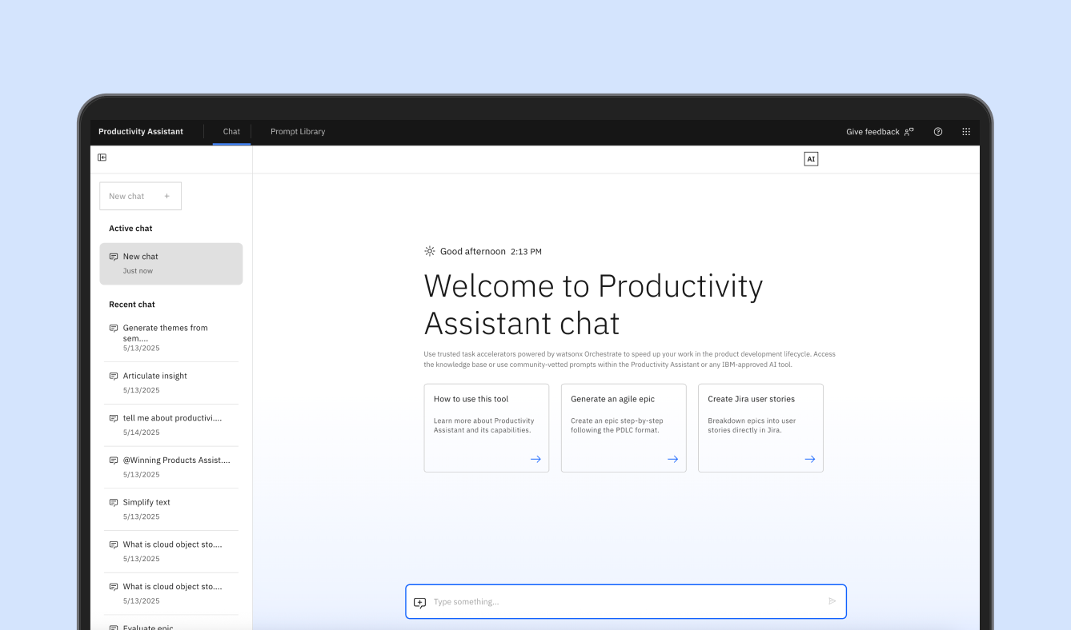Click the Give feedback icon
Image resolution: width=1071 pixels, height=630 pixels.
coord(909,132)
